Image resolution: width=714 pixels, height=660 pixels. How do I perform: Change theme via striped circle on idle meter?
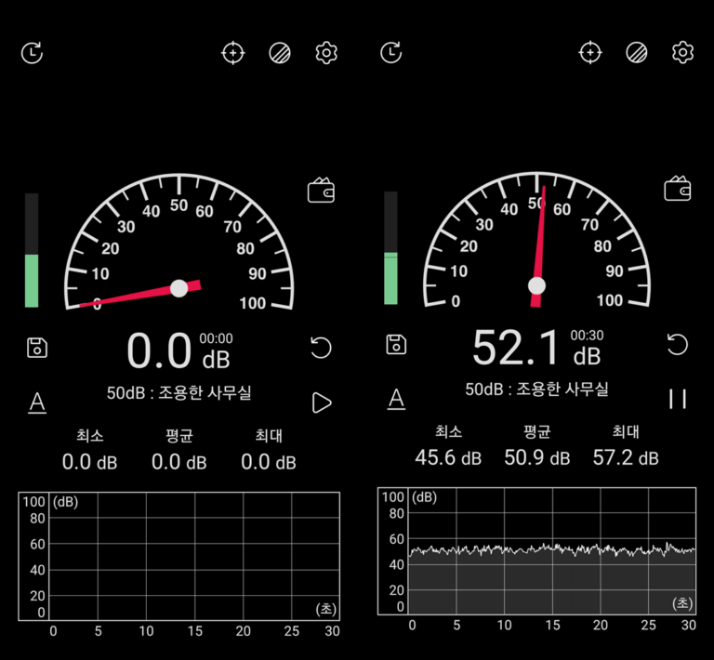click(x=279, y=52)
